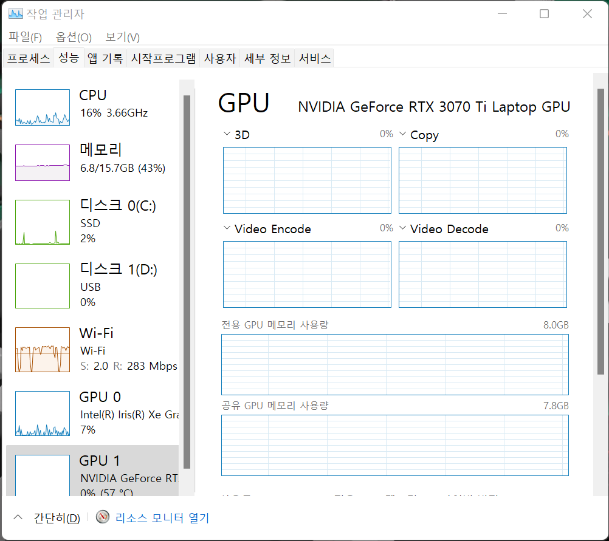Open the 옵션(O) menu
The width and height of the screenshot is (609, 541).
[74, 37]
